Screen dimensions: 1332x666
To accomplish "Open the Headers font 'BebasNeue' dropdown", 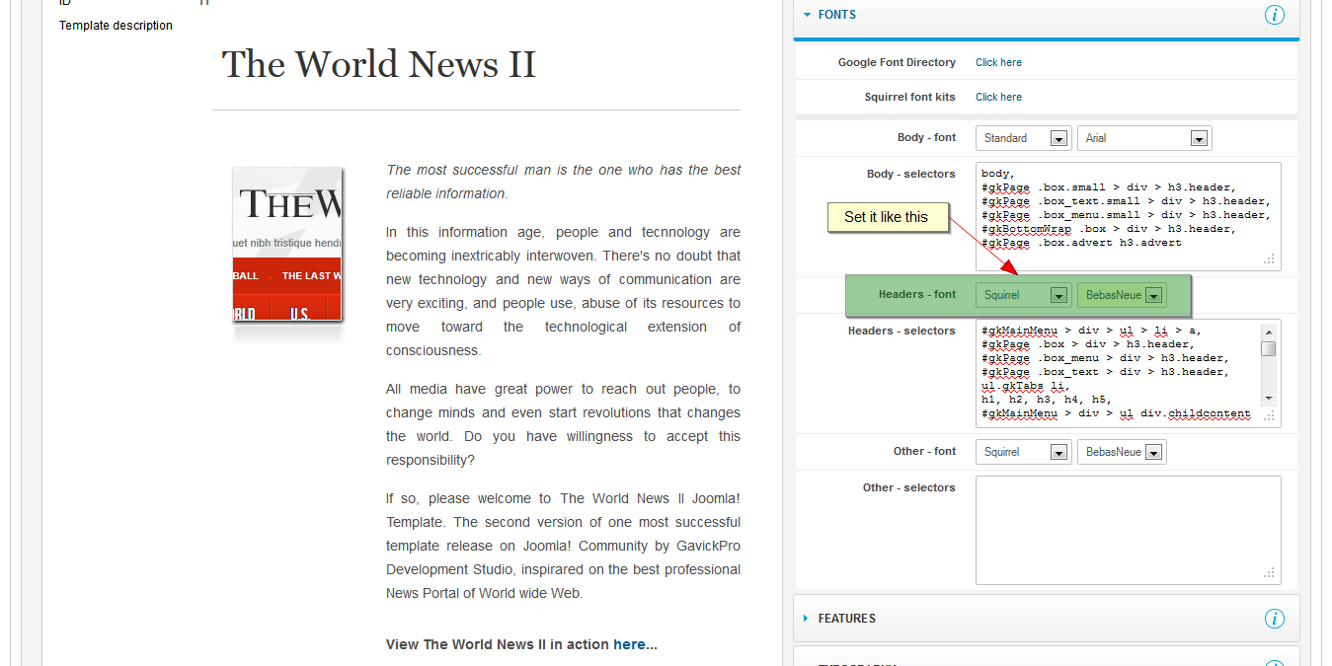I will [1122, 295].
